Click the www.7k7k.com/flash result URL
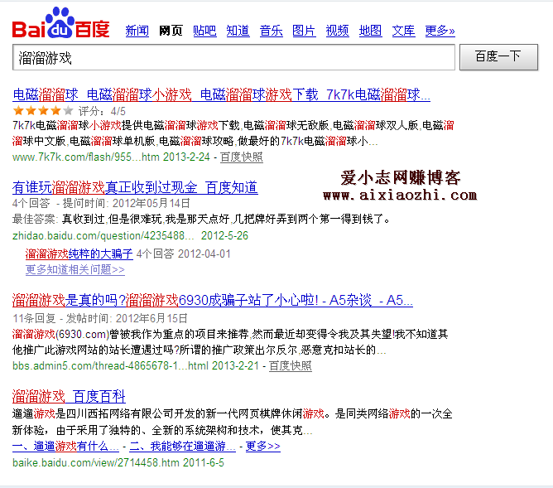 point(111,157)
